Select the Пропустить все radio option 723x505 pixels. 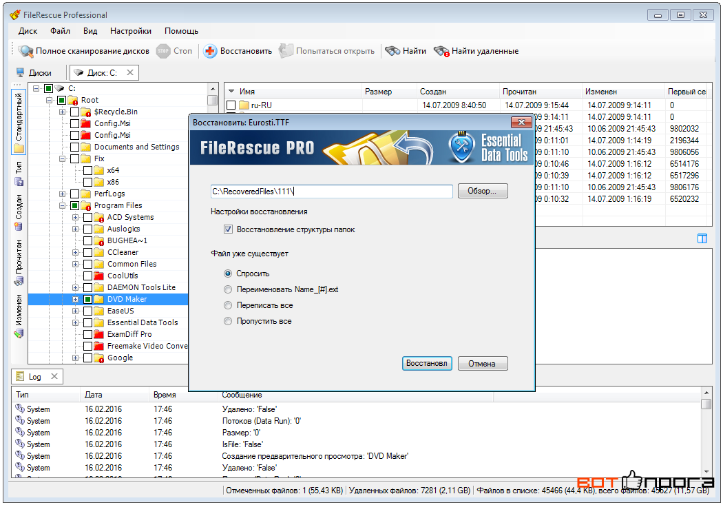pos(228,321)
